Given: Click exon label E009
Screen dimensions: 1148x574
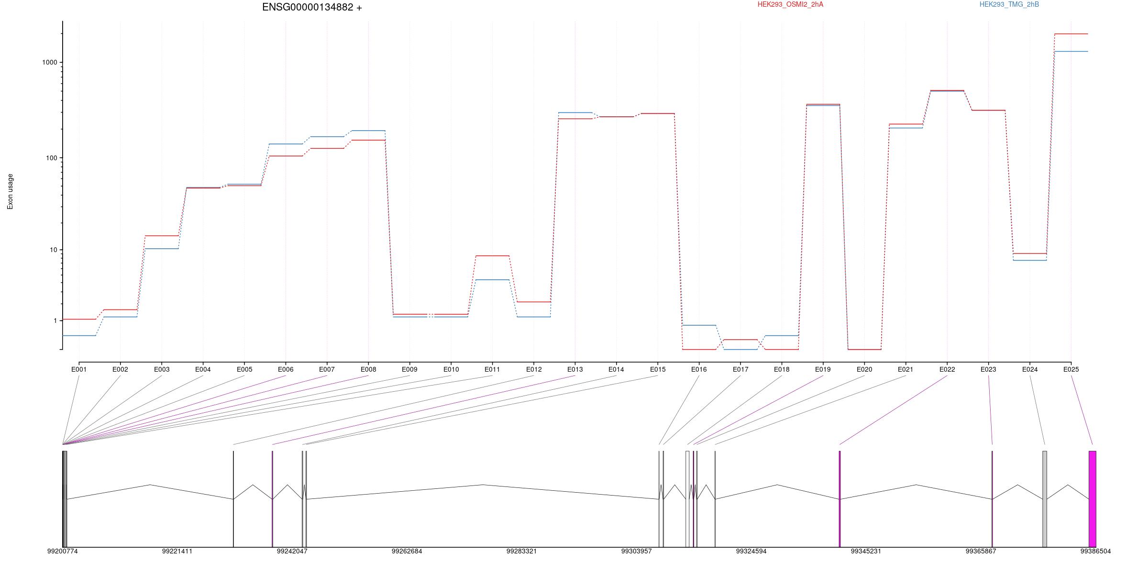Looking at the screenshot, I should tap(409, 369).
